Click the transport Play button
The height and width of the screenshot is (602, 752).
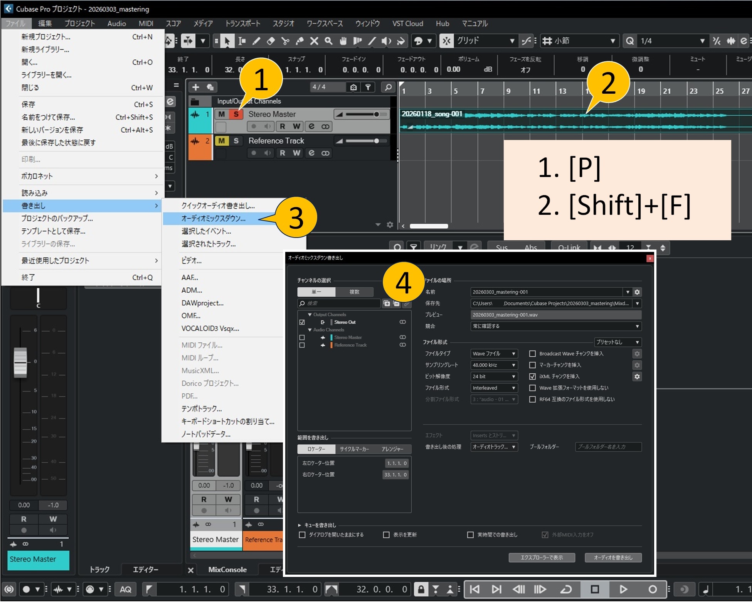pos(623,589)
